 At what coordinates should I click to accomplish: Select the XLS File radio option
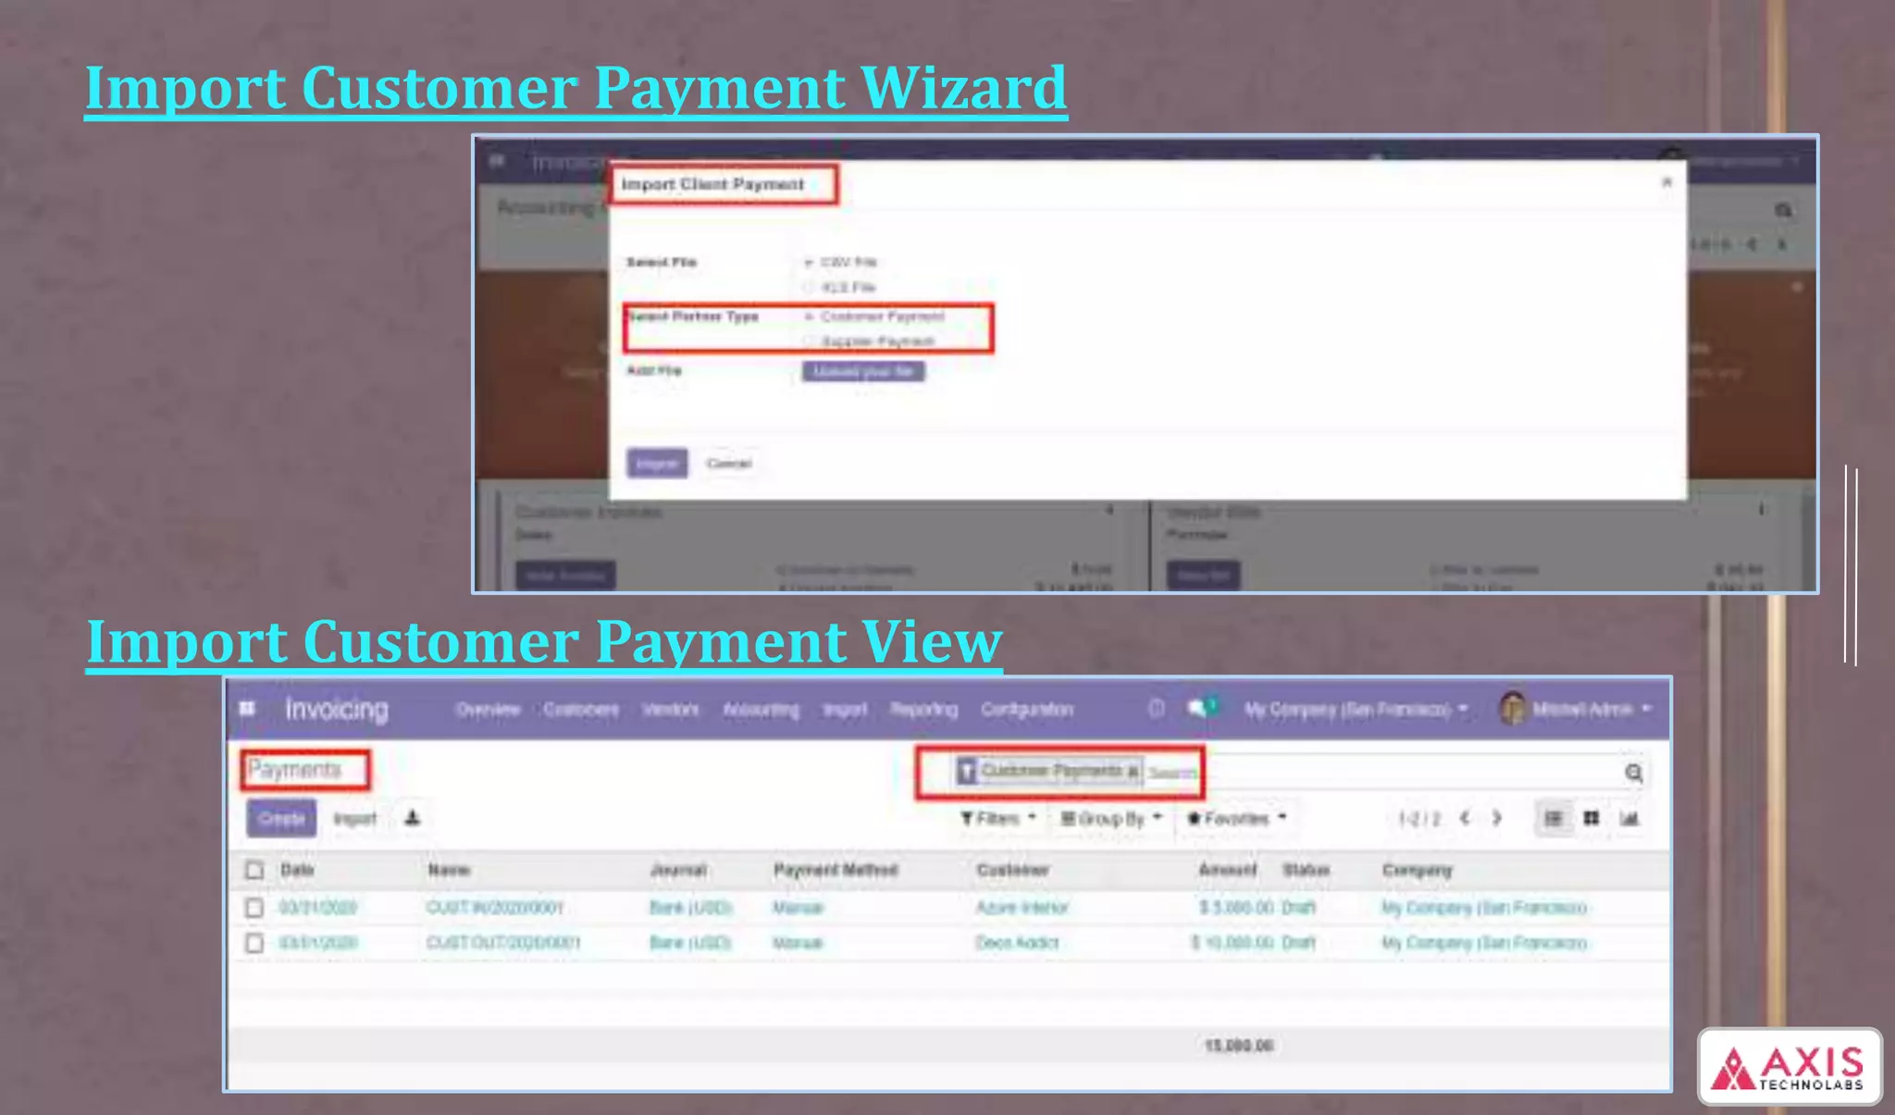(809, 288)
